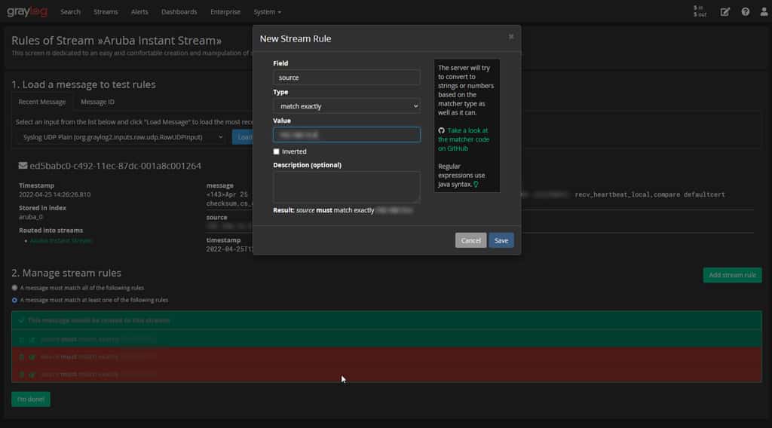The width and height of the screenshot is (772, 428).
Task: Open the Aruba Instant Stream link
Action: (x=61, y=240)
